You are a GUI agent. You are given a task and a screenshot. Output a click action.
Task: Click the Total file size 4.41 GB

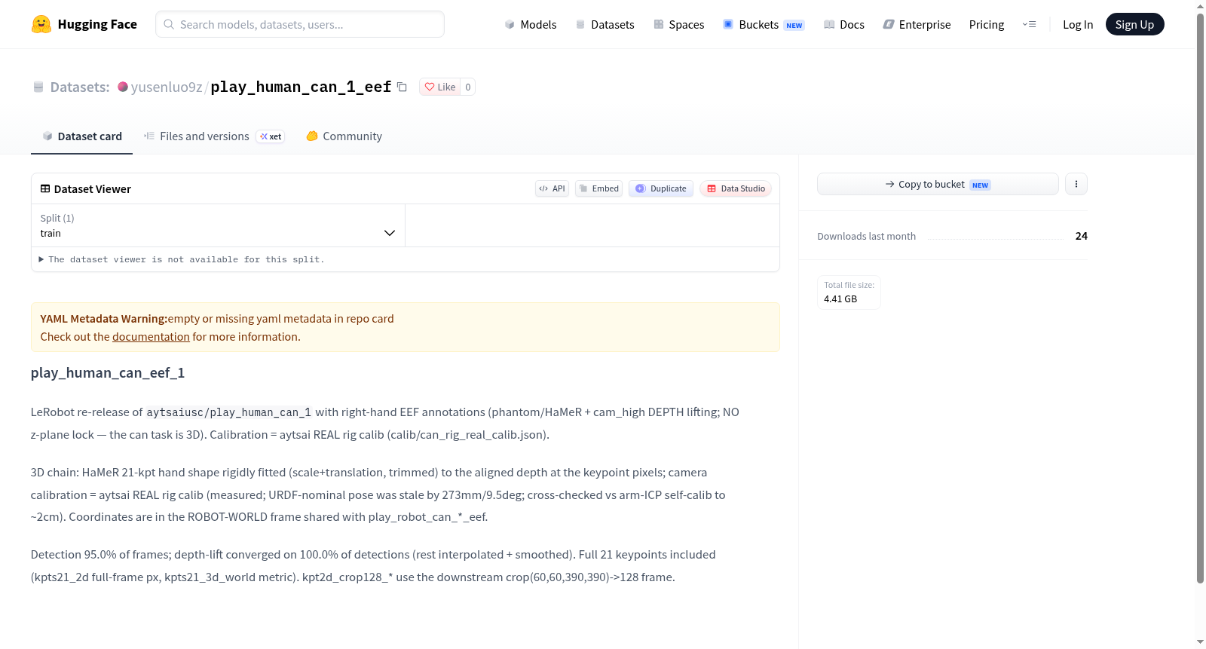pos(849,292)
